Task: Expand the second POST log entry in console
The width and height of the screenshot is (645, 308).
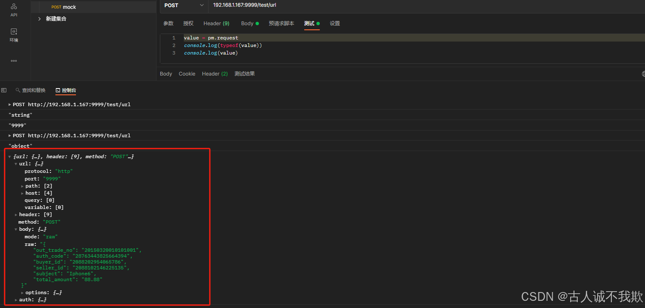Action: click(x=10, y=136)
